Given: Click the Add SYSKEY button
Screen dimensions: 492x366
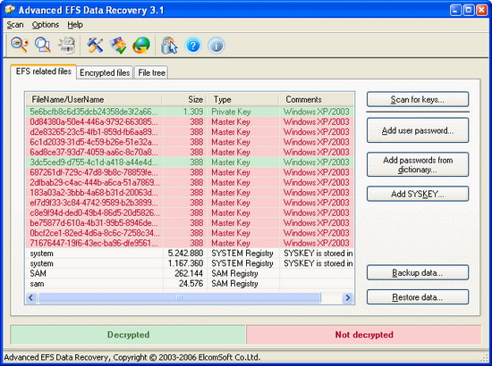Looking at the screenshot, I should click(x=418, y=194).
